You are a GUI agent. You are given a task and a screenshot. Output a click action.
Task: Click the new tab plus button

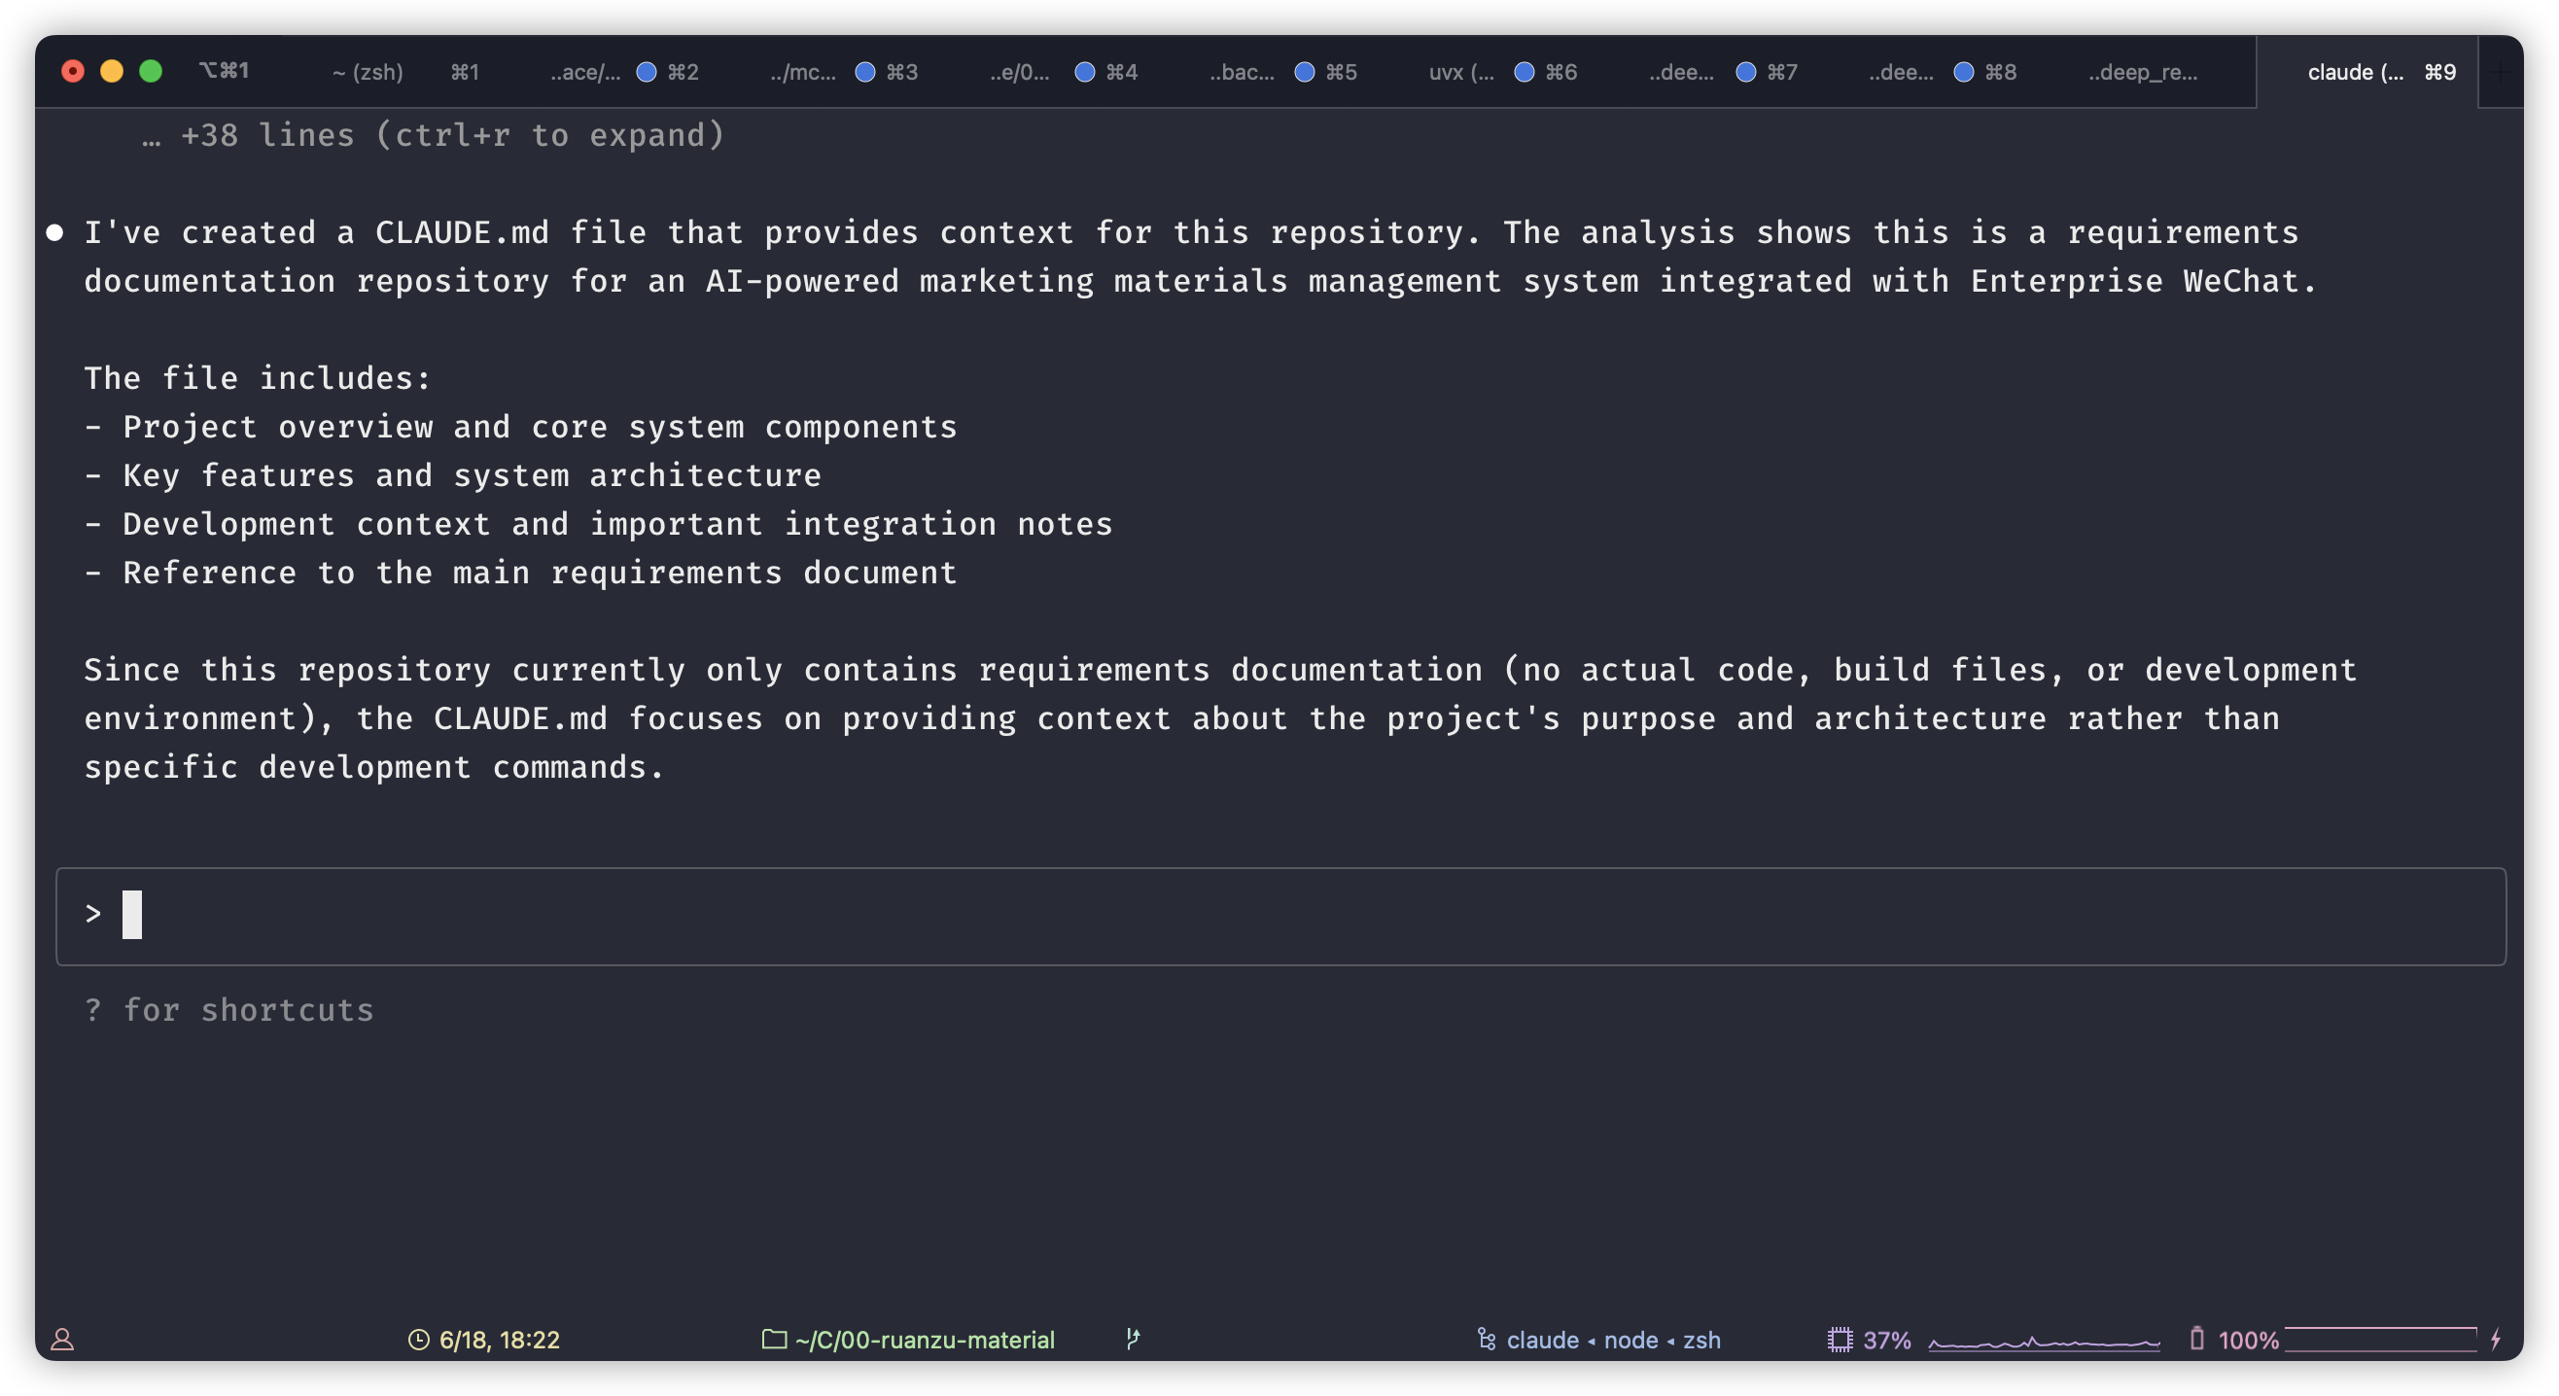tap(2501, 72)
